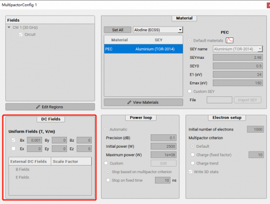
Task: Click the Precision (dB) field
Action: click(164, 138)
